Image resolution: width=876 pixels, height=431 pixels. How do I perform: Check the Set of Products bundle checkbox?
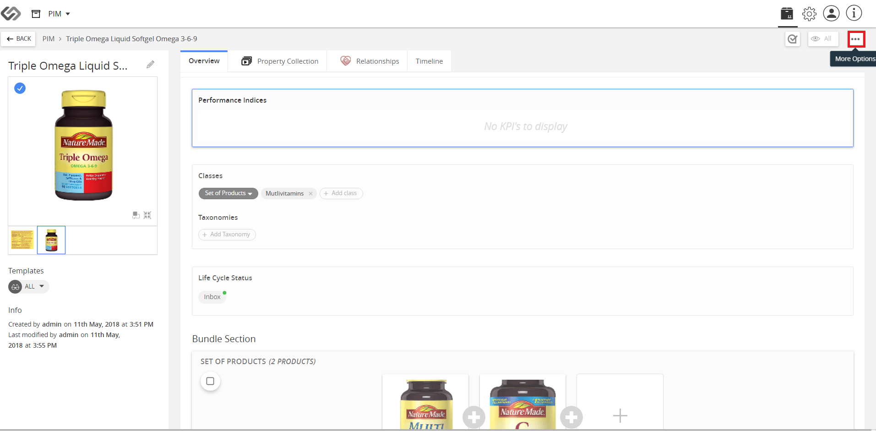pyautogui.click(x=210, y=381)
